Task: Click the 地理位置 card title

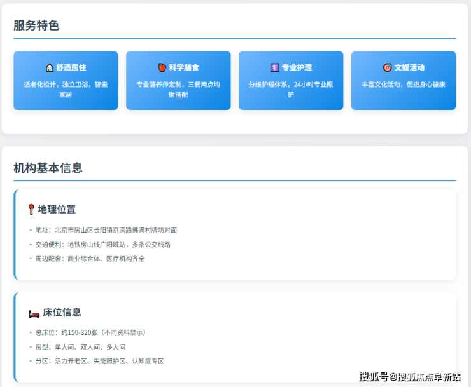Action: [x=57, y=209]
